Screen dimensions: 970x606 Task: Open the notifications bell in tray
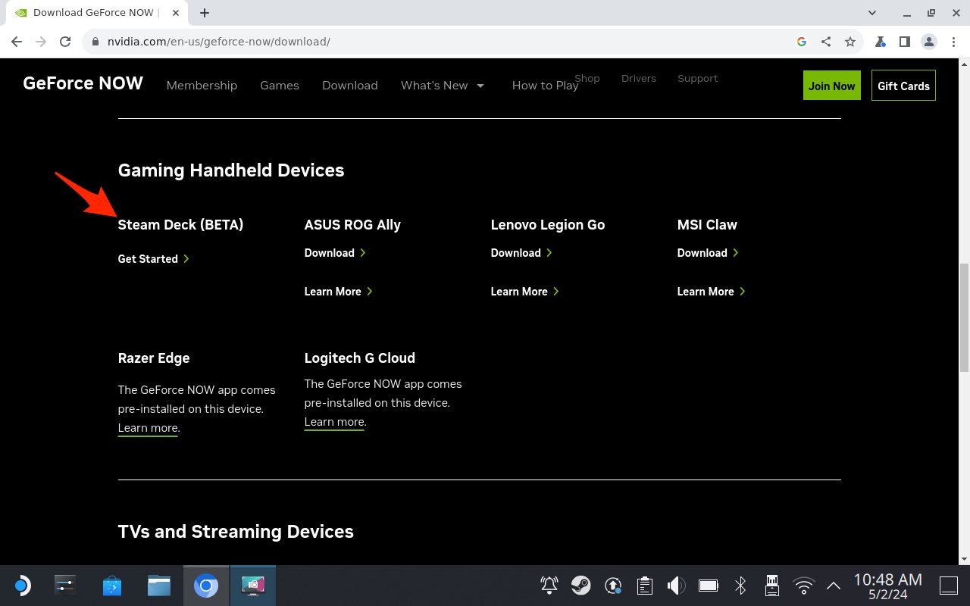549,586
